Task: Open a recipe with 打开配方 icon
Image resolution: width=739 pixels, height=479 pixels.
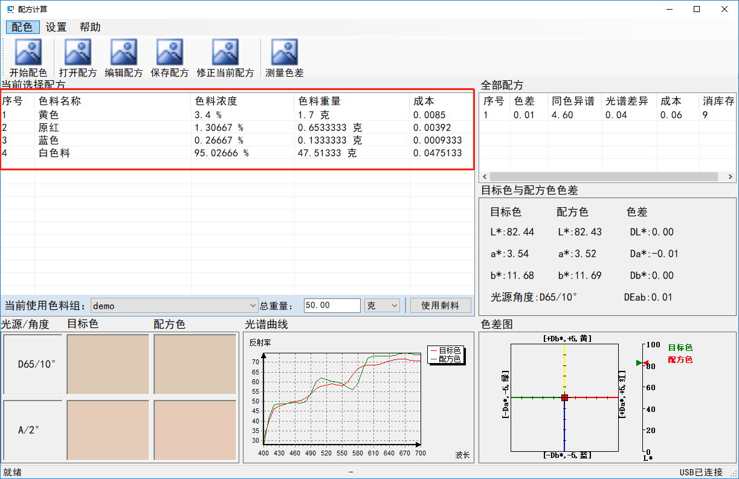Action: 78,53
